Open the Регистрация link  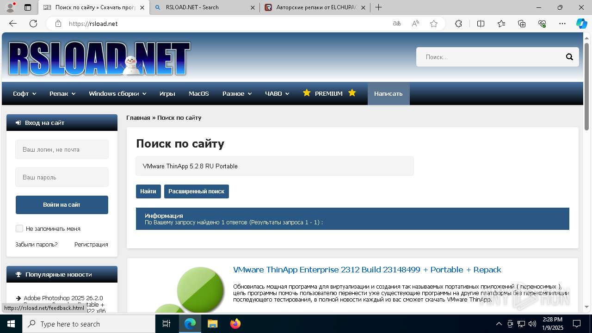coord(91,244)
